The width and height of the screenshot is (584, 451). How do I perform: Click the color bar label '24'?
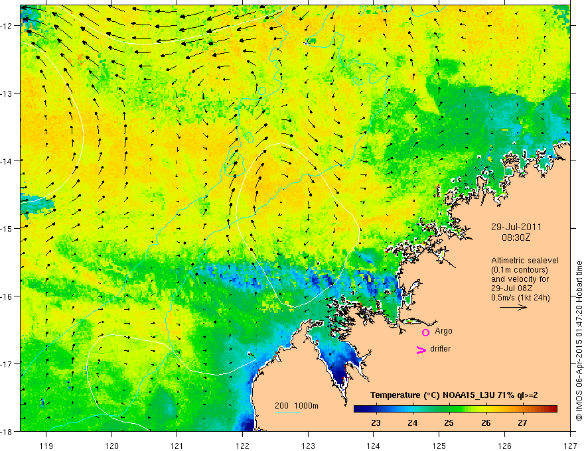tap(412, 422)
